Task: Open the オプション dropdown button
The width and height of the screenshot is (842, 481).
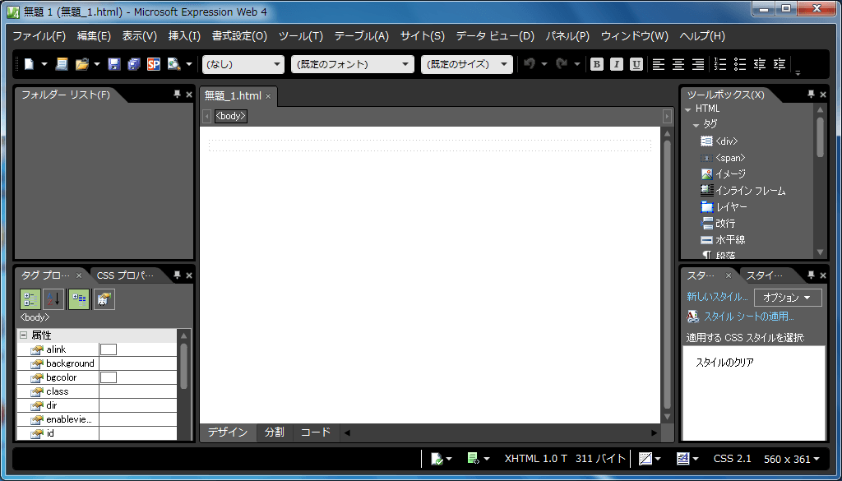Action: [x=788, y=298]
